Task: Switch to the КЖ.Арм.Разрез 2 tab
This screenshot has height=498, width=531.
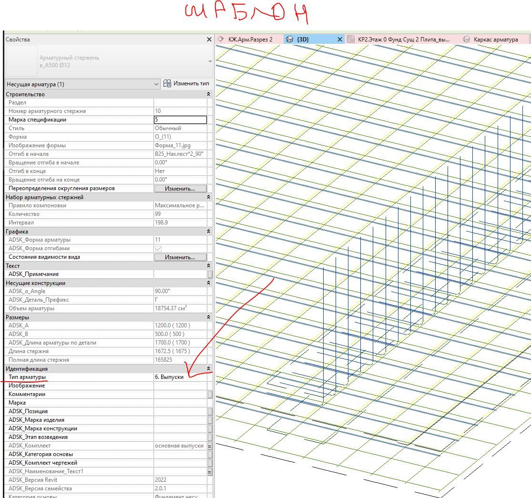Action: point(249,39)
